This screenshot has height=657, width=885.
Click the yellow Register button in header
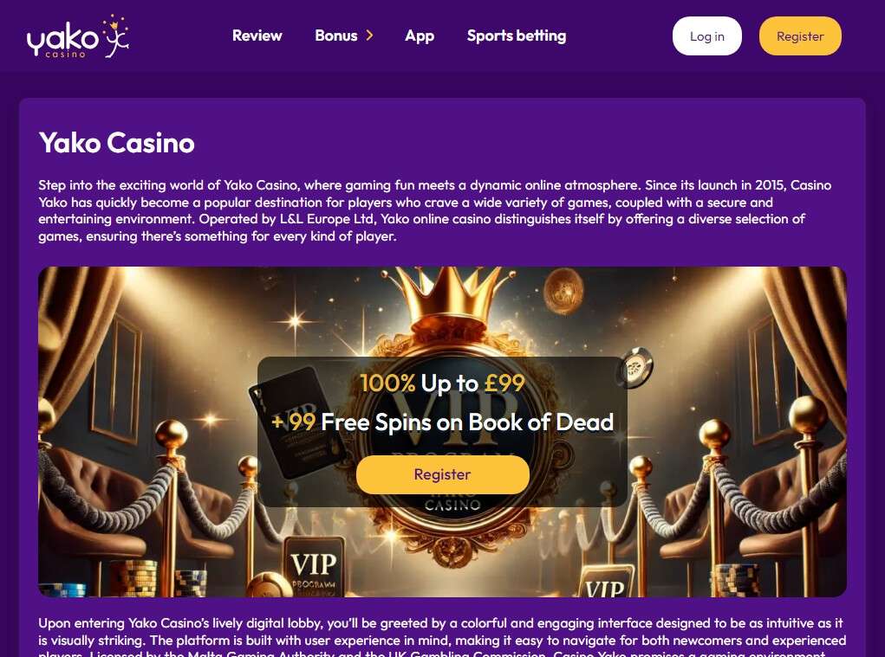[x=800, y=36]
